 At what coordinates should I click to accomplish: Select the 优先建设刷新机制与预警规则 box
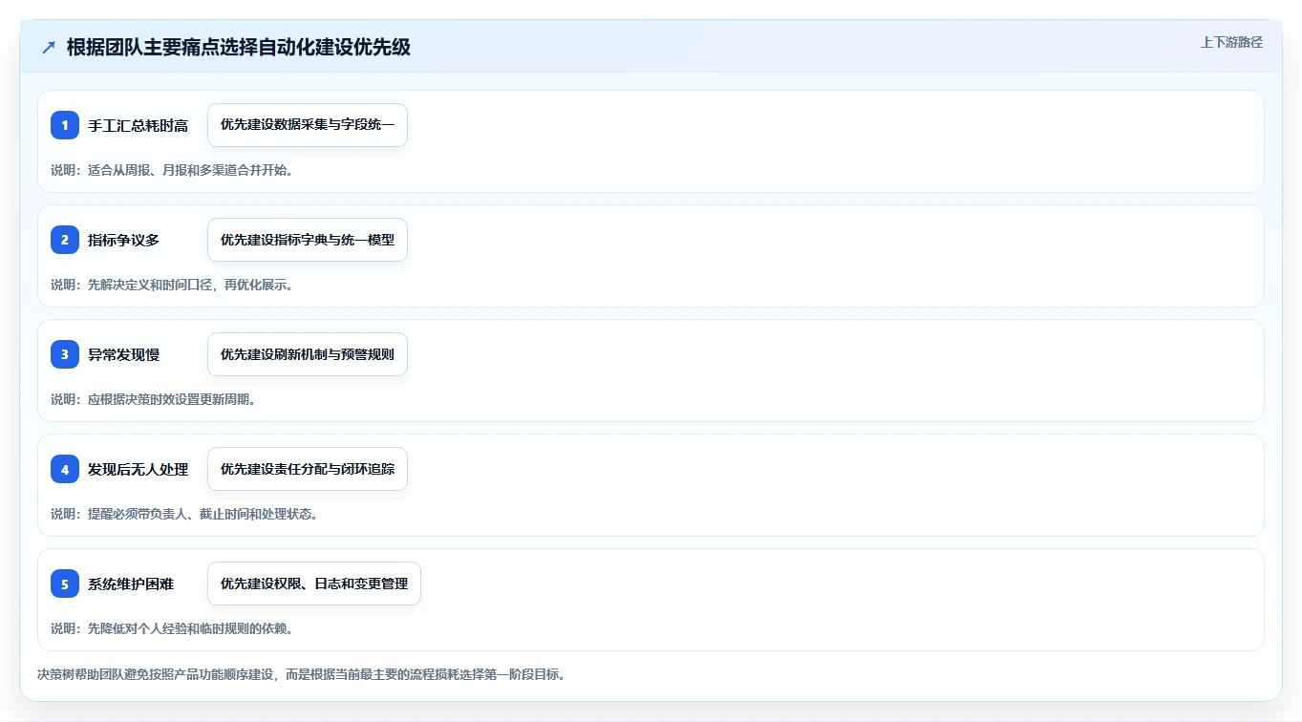(x=308, y=354)
